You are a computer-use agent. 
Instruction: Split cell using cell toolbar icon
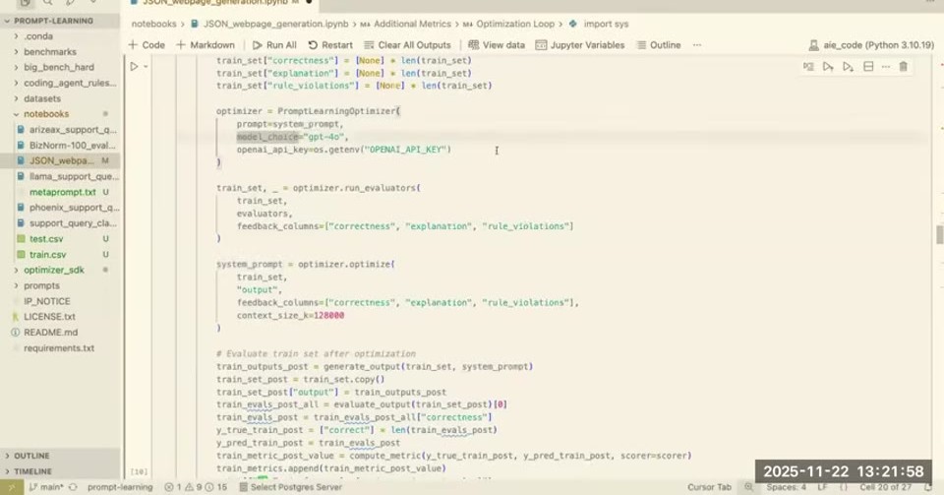click(x=868, y=66)
